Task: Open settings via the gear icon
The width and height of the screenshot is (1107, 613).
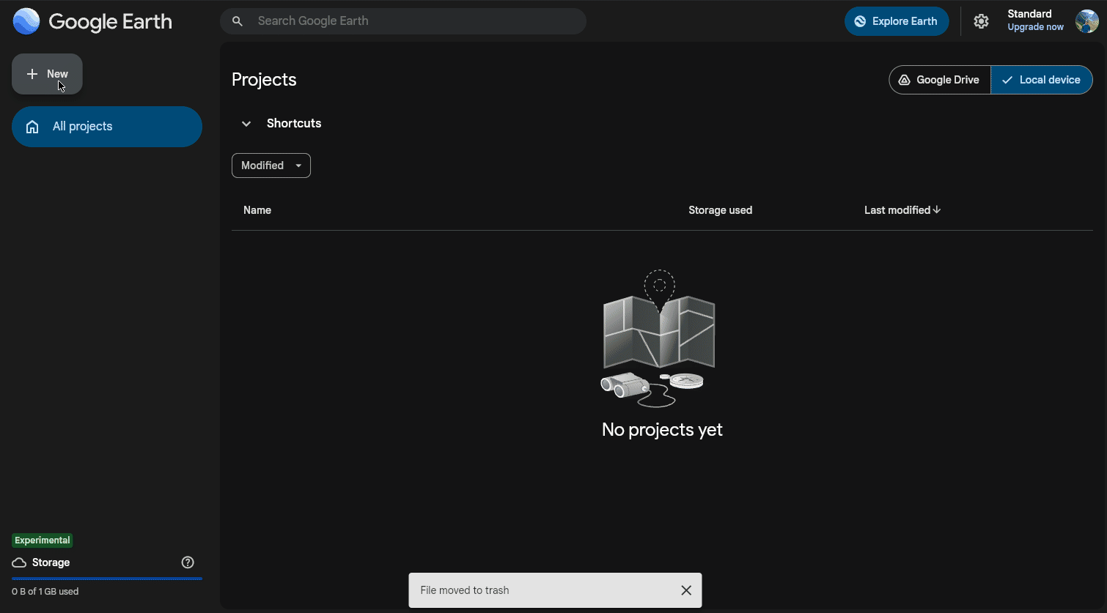Action: click(x=981, y=21)
